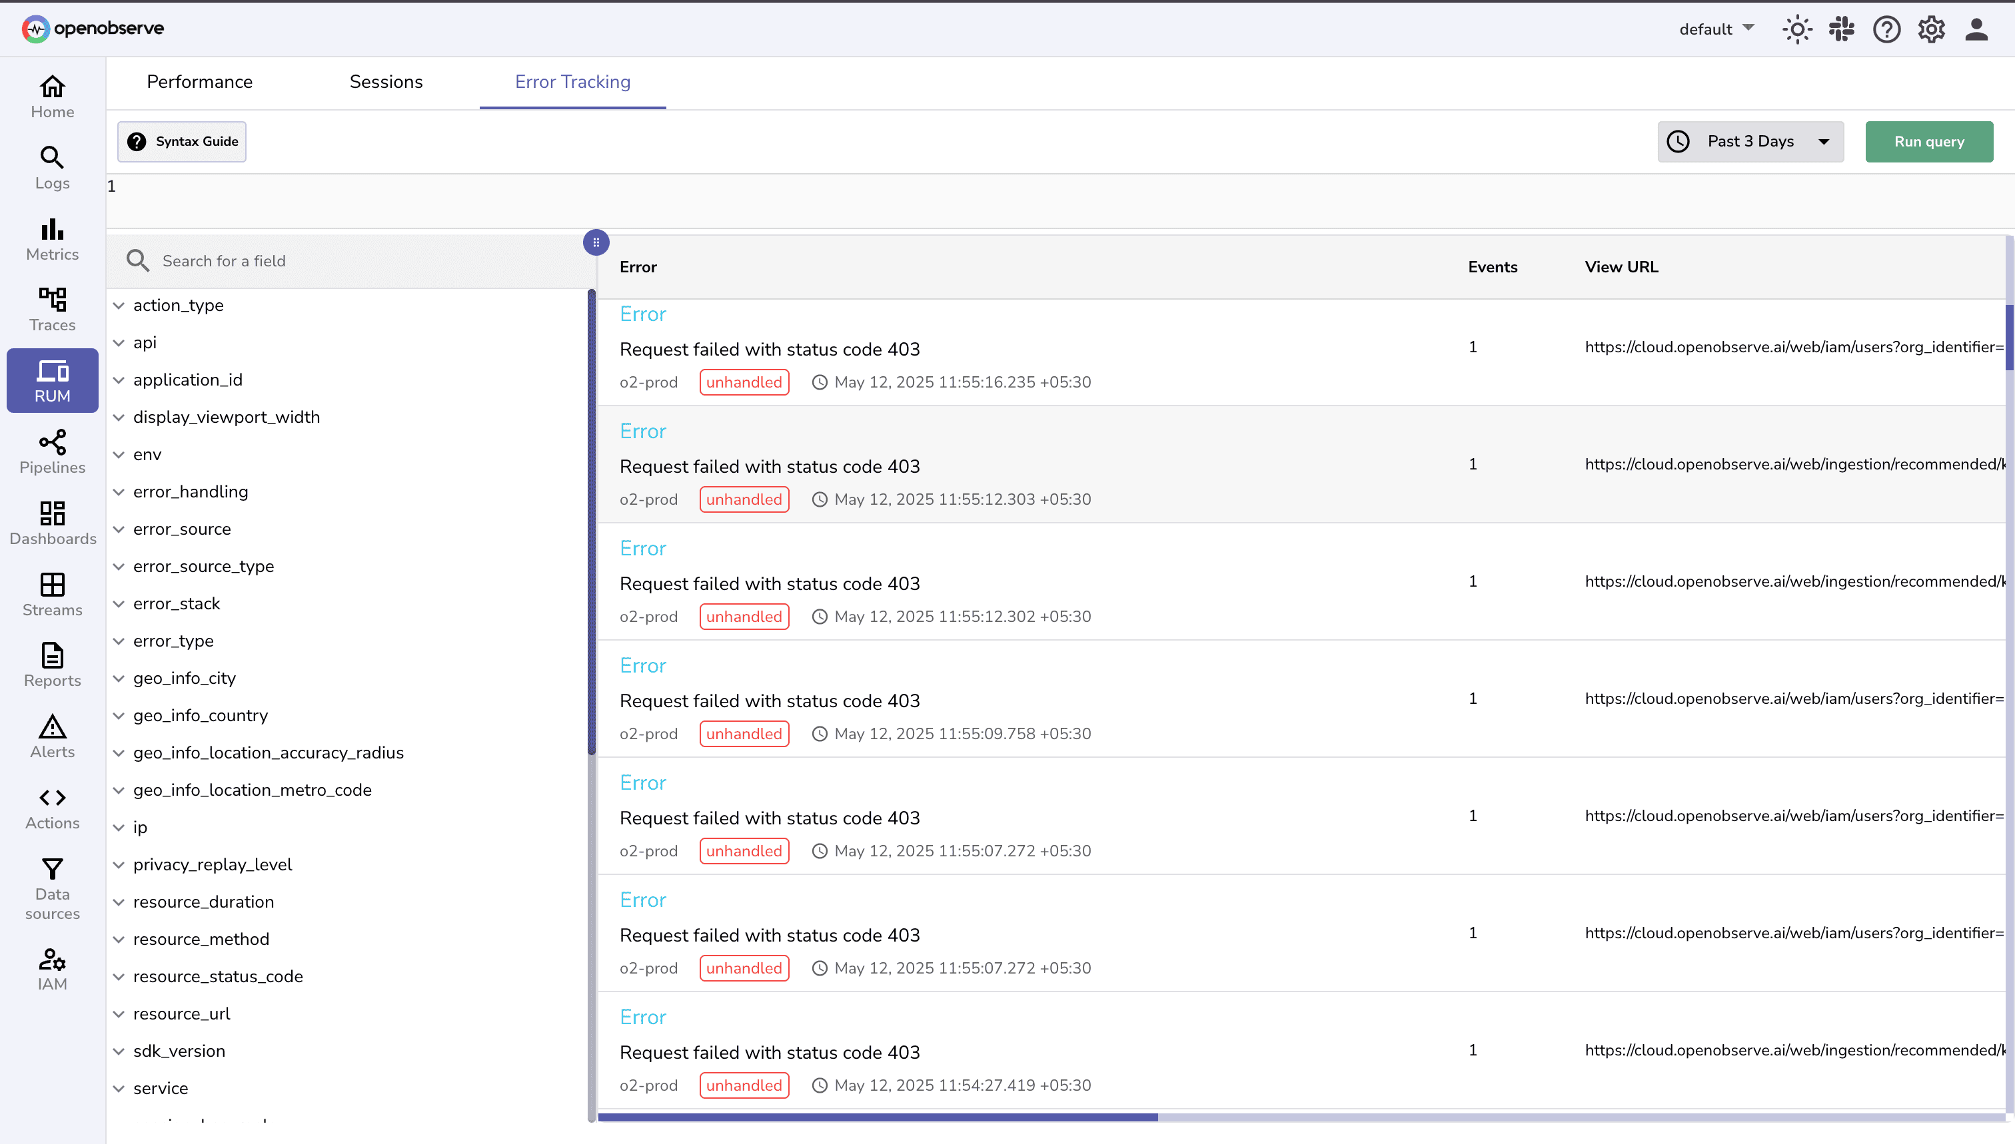Open the Slack community icon
Screen dimensions: 2015x1144
pos(1841,29)
